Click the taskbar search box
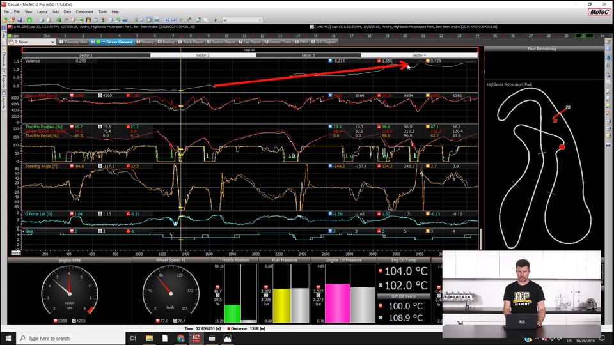The width and height of the screenshot is (614, 345). [x=71, y=338]
